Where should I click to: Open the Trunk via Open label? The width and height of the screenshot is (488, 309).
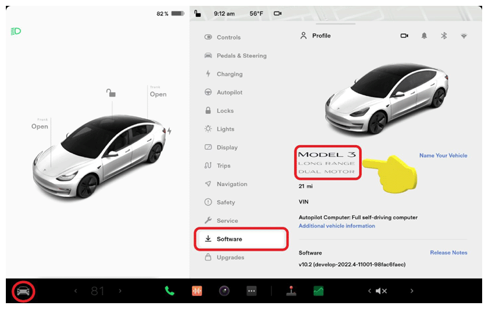tap(158, 94)
